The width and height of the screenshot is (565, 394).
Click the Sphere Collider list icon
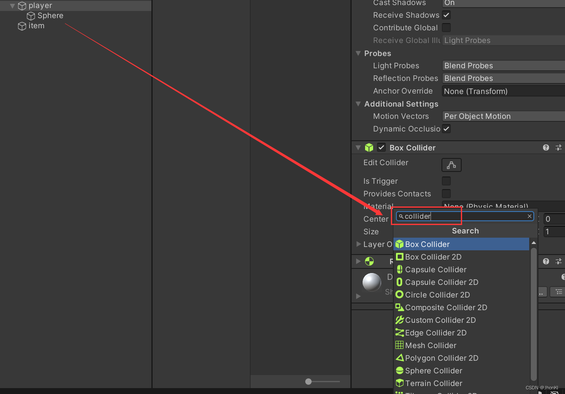400,370
